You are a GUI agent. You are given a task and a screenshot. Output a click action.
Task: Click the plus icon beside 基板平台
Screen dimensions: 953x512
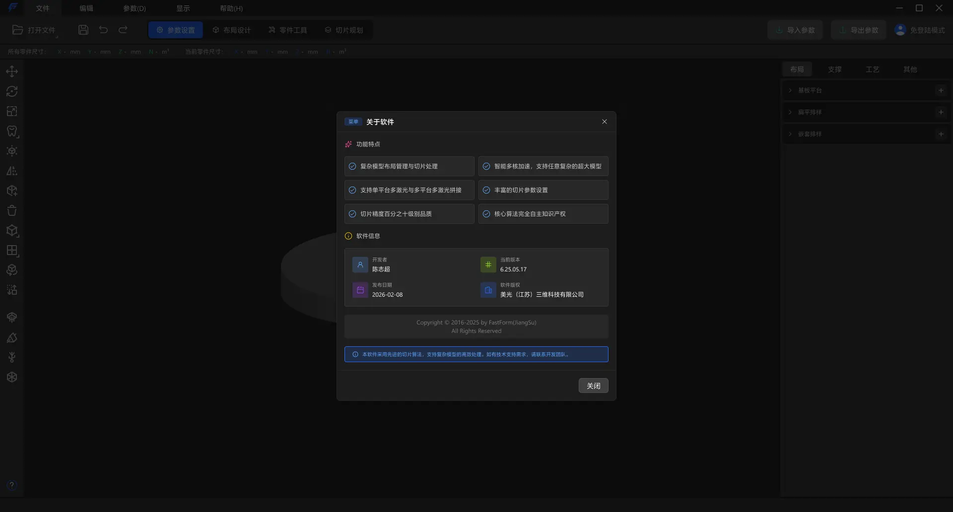point(941,90)
